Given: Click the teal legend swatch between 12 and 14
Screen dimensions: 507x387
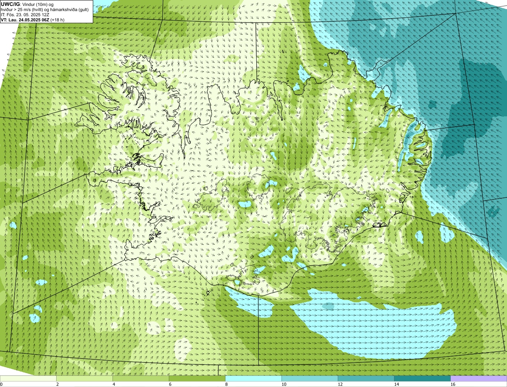Looking at the screenshot, I should coord(366,378).
